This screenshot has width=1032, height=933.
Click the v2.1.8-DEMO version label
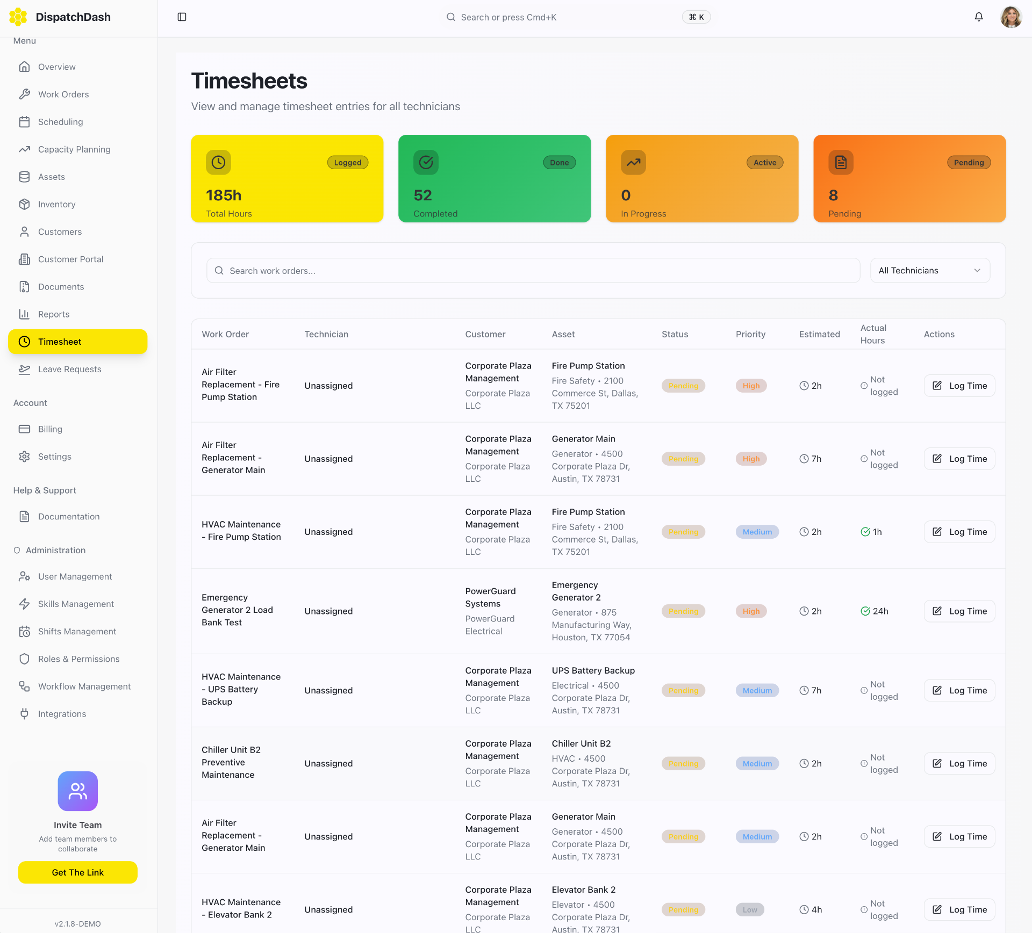coord(78,924)
